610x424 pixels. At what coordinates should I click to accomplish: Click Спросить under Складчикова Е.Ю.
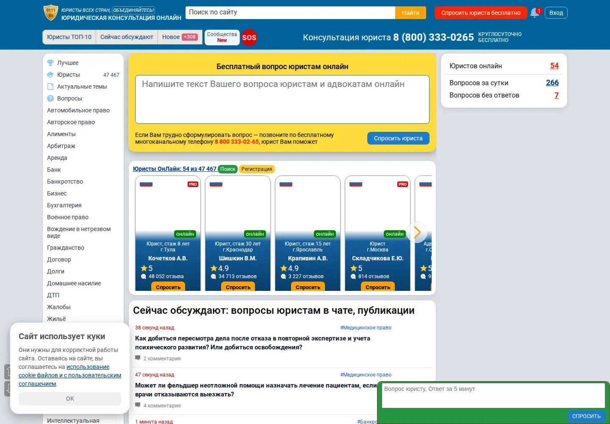click(x=378, y=287)
